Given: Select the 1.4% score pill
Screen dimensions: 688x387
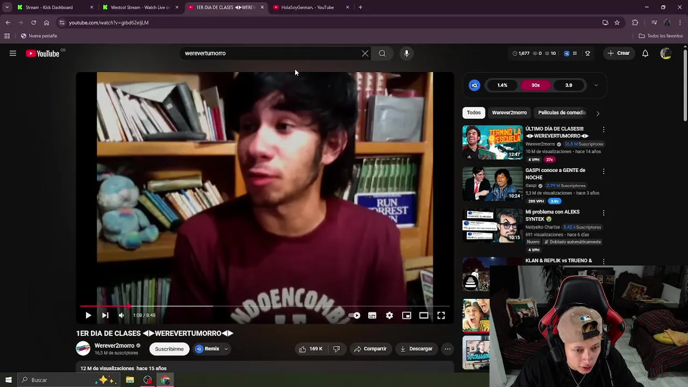Looking at the screenshot, I should (x=502, y=85).
